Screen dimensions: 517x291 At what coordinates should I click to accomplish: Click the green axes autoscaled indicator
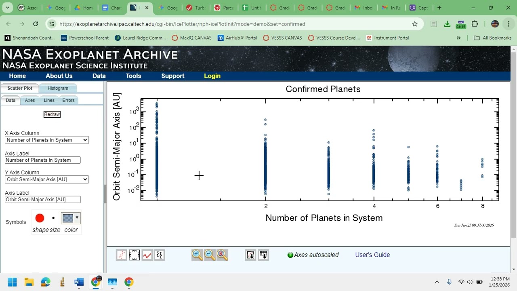(x=290, y=255)
